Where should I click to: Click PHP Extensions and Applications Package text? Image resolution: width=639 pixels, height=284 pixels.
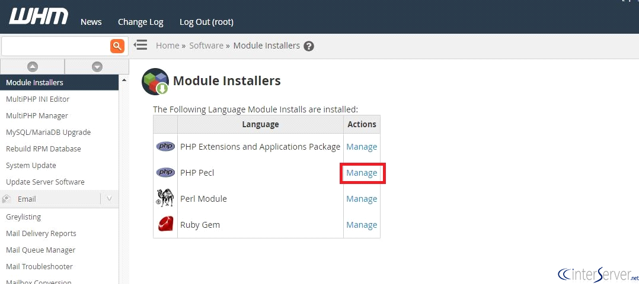click(x=260, y=147)
